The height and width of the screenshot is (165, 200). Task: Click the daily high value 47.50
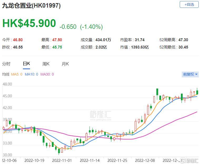coord(57,40)
